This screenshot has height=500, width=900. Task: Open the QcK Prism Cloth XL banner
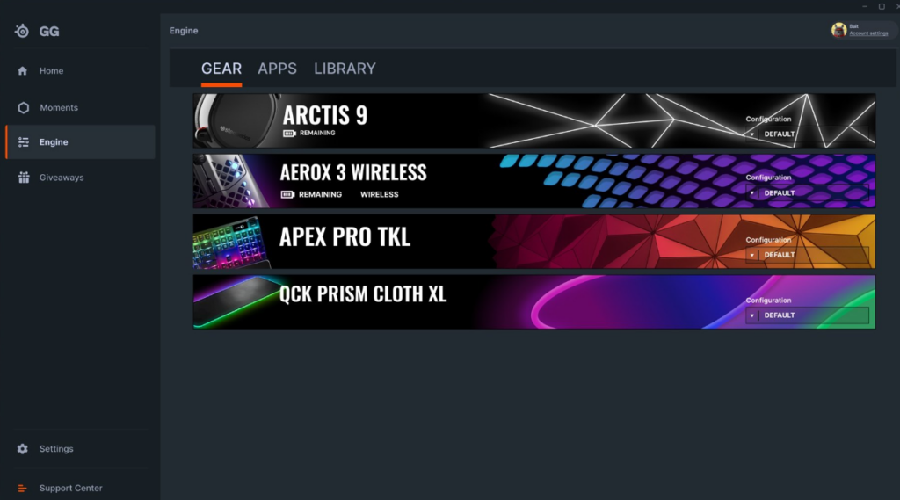533,301
